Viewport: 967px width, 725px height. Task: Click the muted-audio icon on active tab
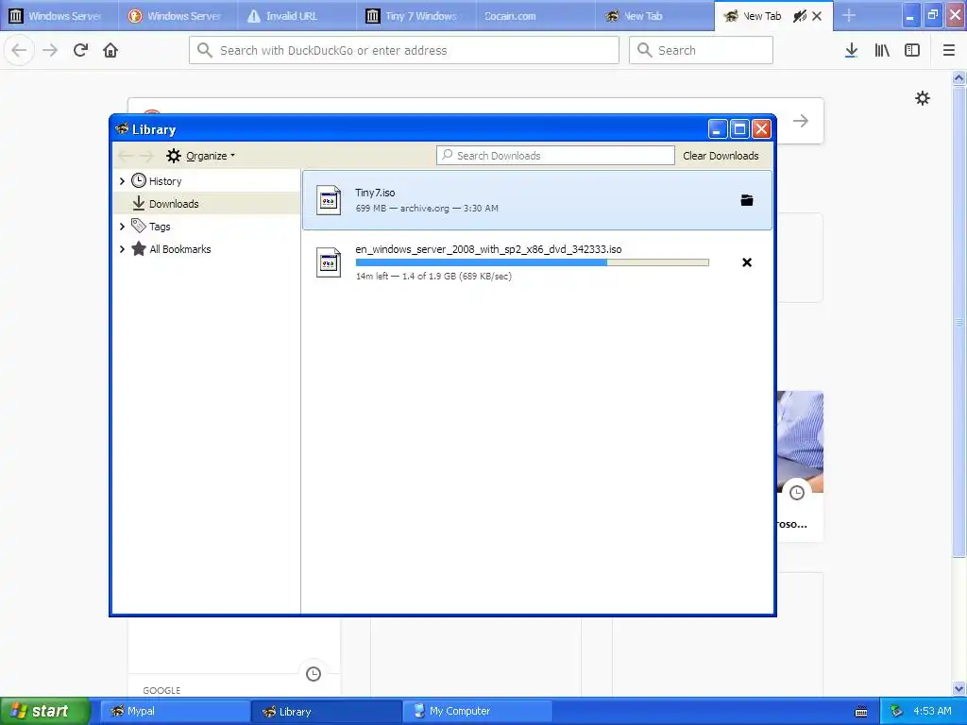pyautogui.click(x=800, y=16)
